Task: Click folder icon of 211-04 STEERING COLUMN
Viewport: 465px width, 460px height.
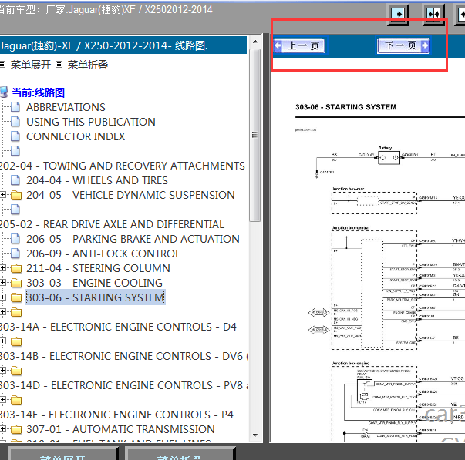Action: (x=16, y=268)
